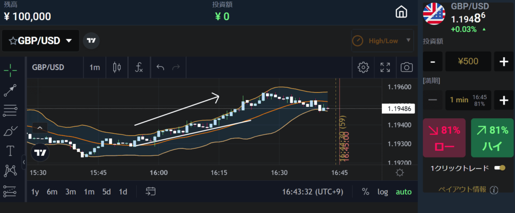This screenshot has height=213, width=515.
Task: Select the 5d time range
Action: click(x=107, y=191)
